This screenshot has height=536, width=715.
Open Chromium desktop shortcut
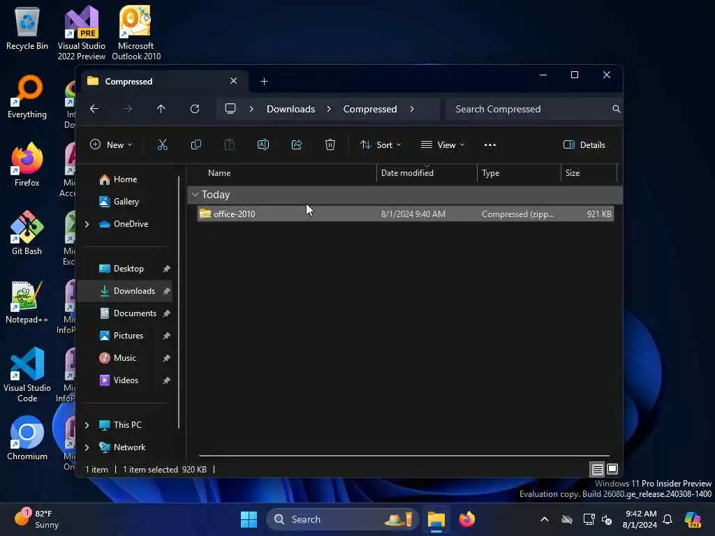pos(27,438)
